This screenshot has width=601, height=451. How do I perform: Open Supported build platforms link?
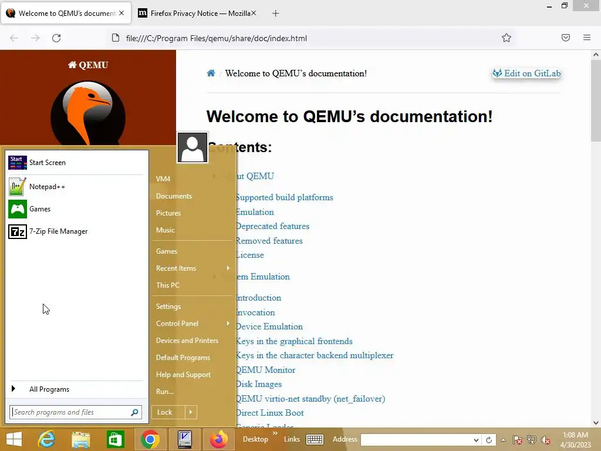point(284,197)
